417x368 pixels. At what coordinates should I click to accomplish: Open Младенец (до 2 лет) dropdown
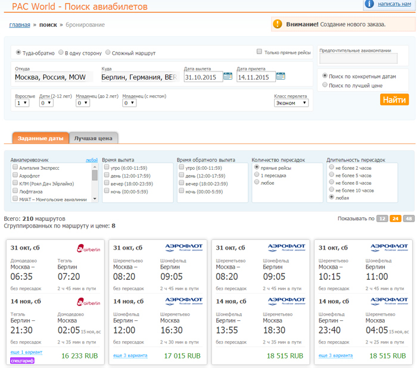pyautogui.click(x=83, y=102)
